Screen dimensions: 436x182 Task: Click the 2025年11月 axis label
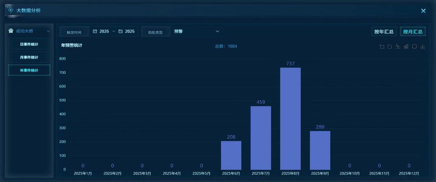click(x=379, y=173)
